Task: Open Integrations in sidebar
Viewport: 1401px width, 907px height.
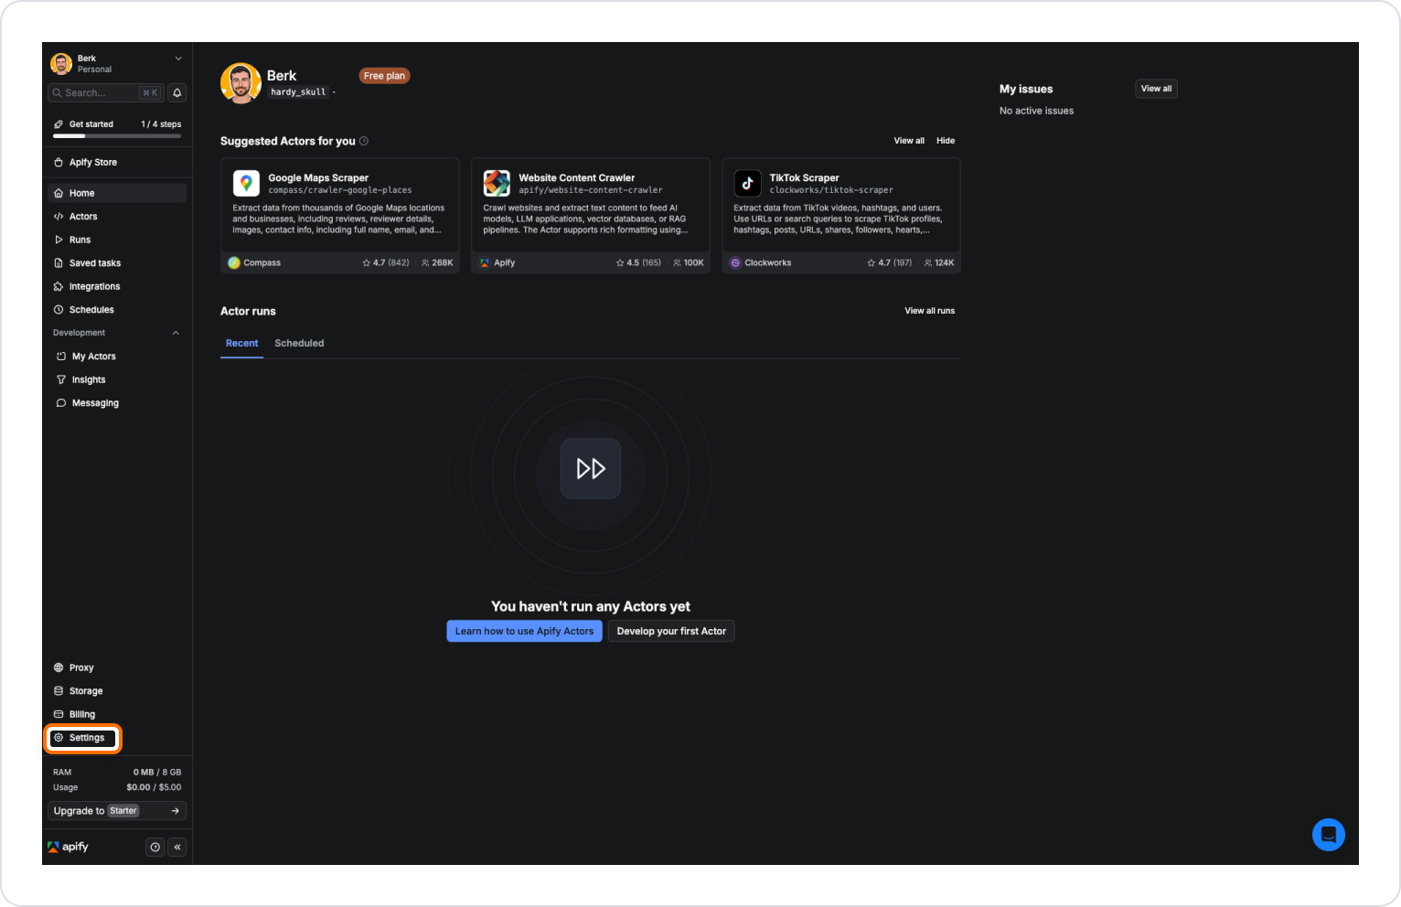Action: click(x=117, y=286)
